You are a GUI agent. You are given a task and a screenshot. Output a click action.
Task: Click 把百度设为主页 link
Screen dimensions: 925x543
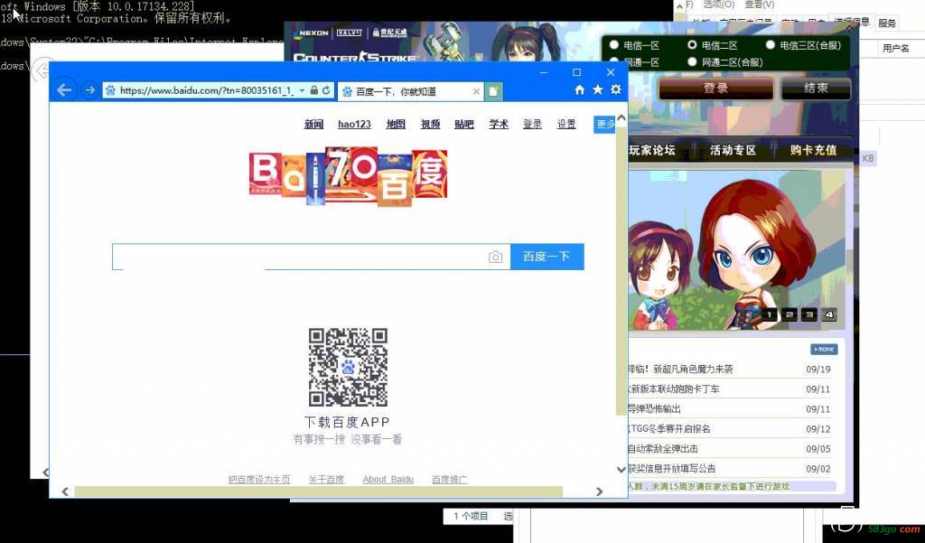(259, 479)
